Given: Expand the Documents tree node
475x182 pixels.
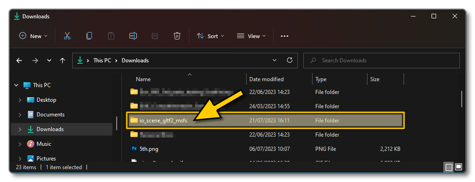Looking at the screenshot, I should tap(20, 115).
